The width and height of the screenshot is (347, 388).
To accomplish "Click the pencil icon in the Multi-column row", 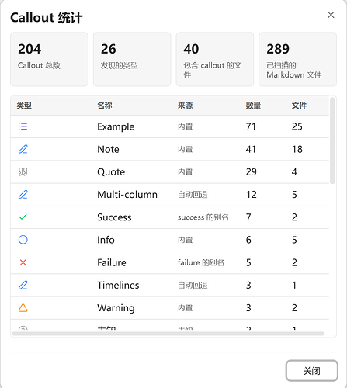I will point(23,195).
